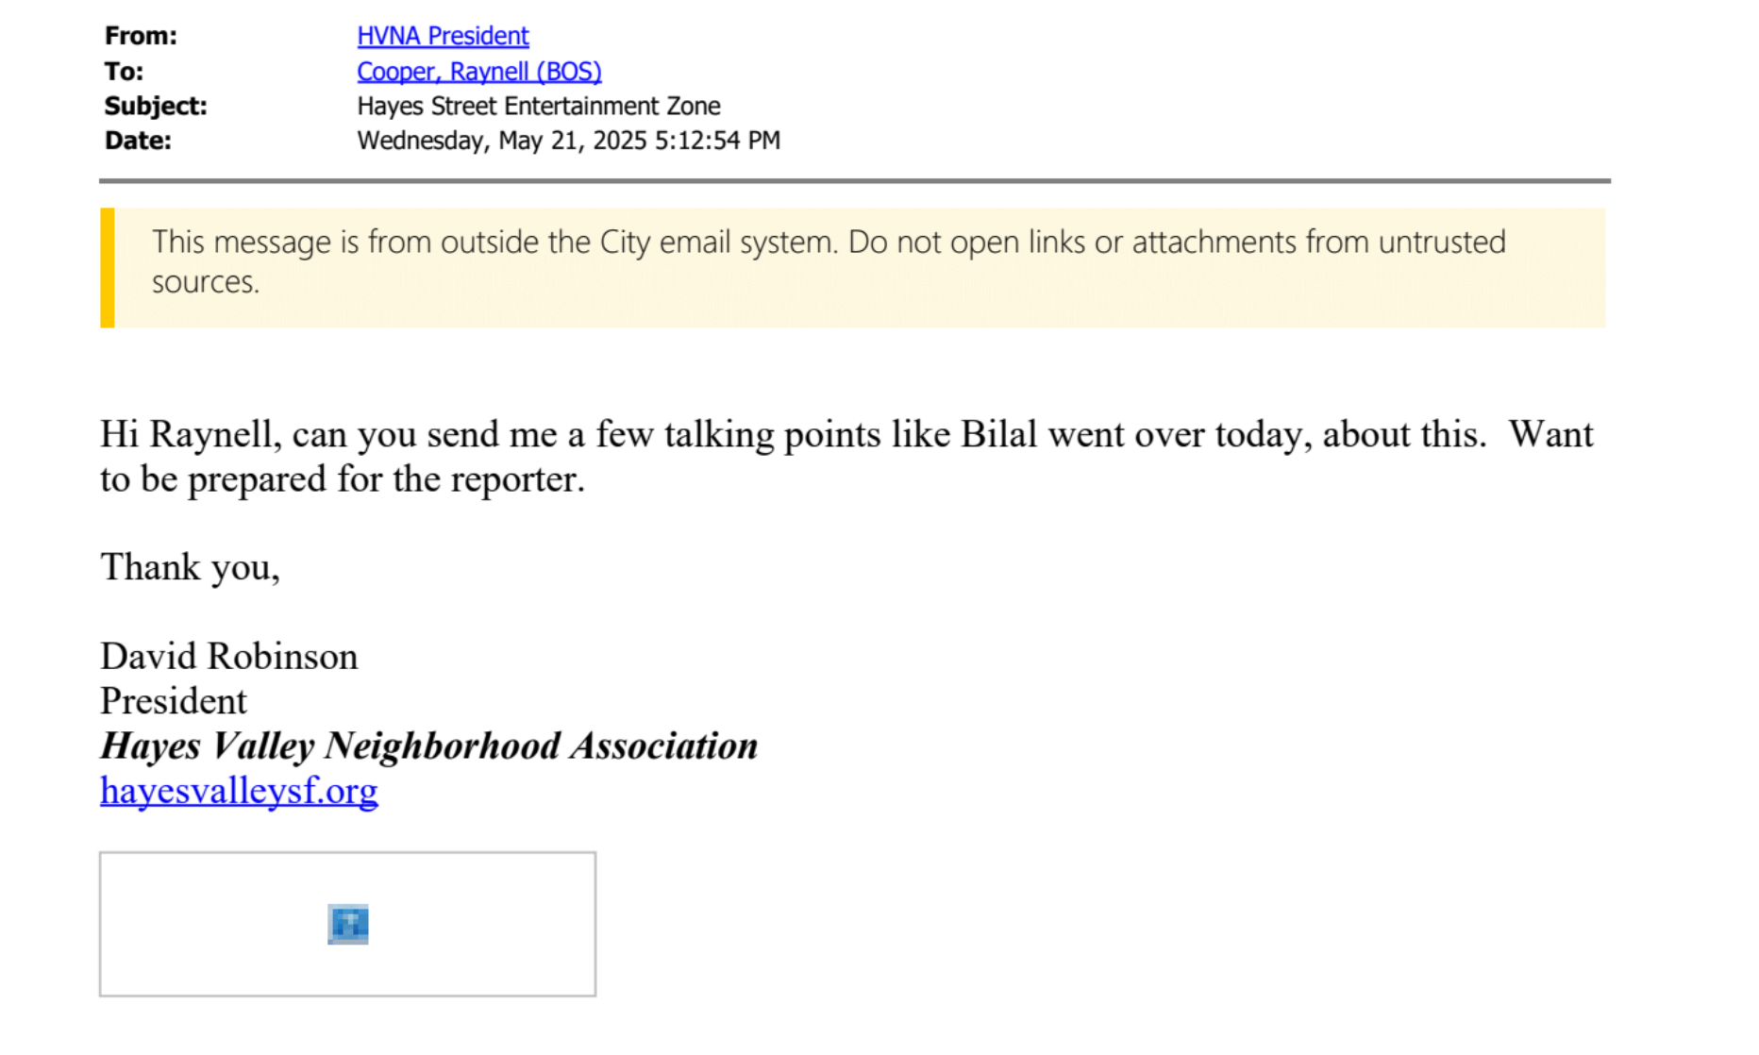This screenshot has width=1759, height=1055.
Task: Click the To: header label
Action: (x=124, y=72)
